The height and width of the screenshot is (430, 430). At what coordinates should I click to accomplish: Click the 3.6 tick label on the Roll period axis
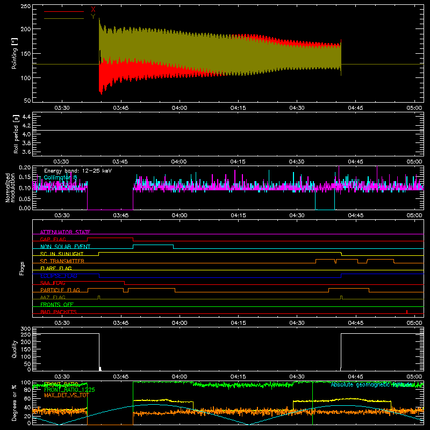click(x=26, y=152)
